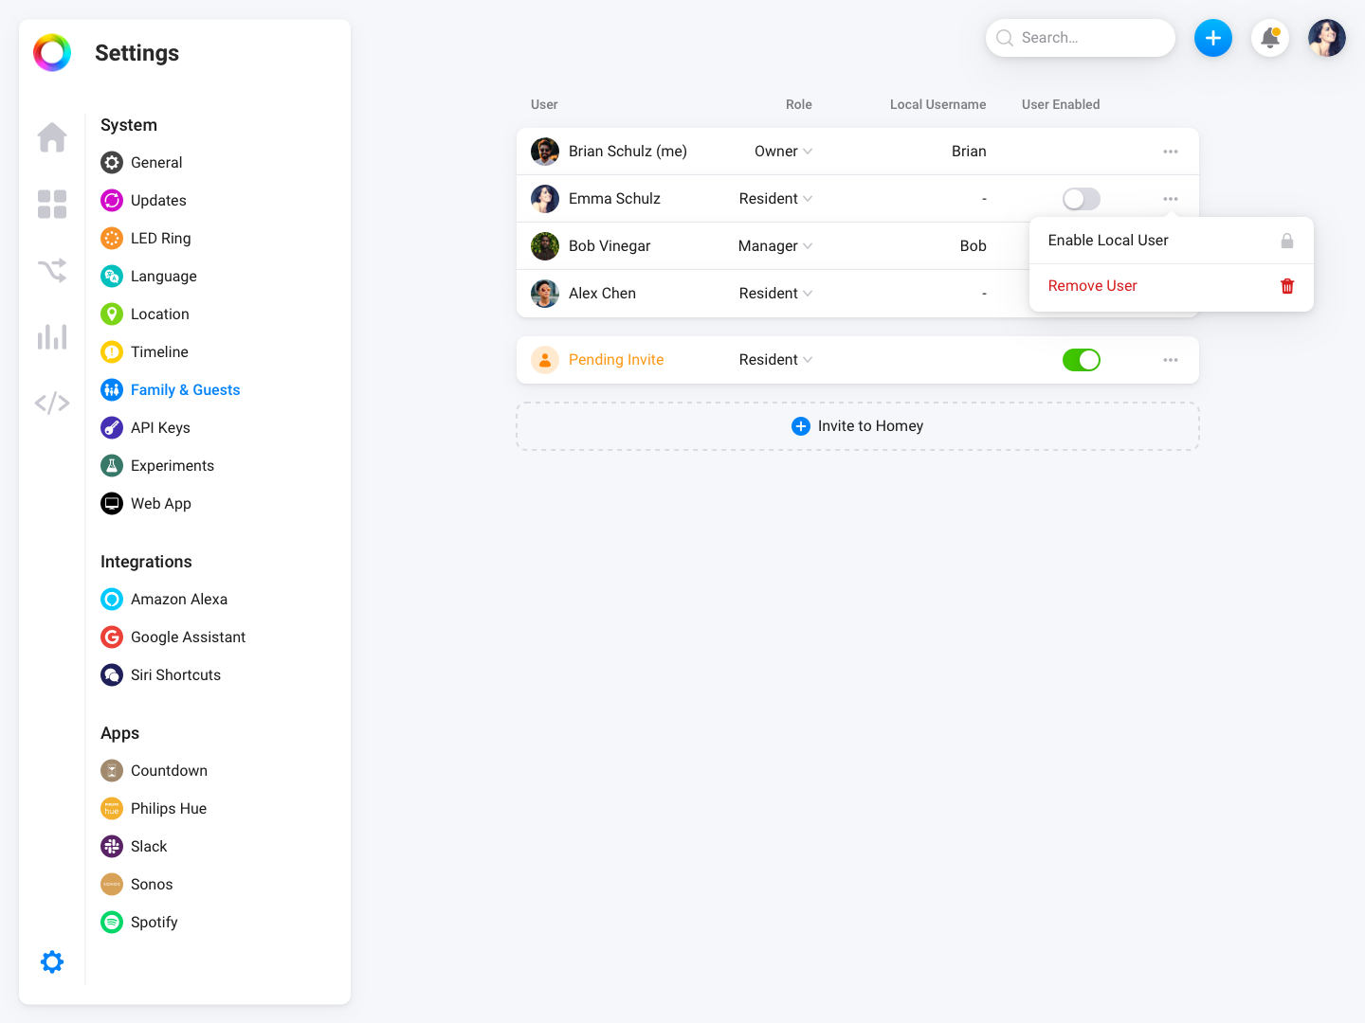Click the Slack app icon
The image size is (1365, 1023).
(112, 846)
